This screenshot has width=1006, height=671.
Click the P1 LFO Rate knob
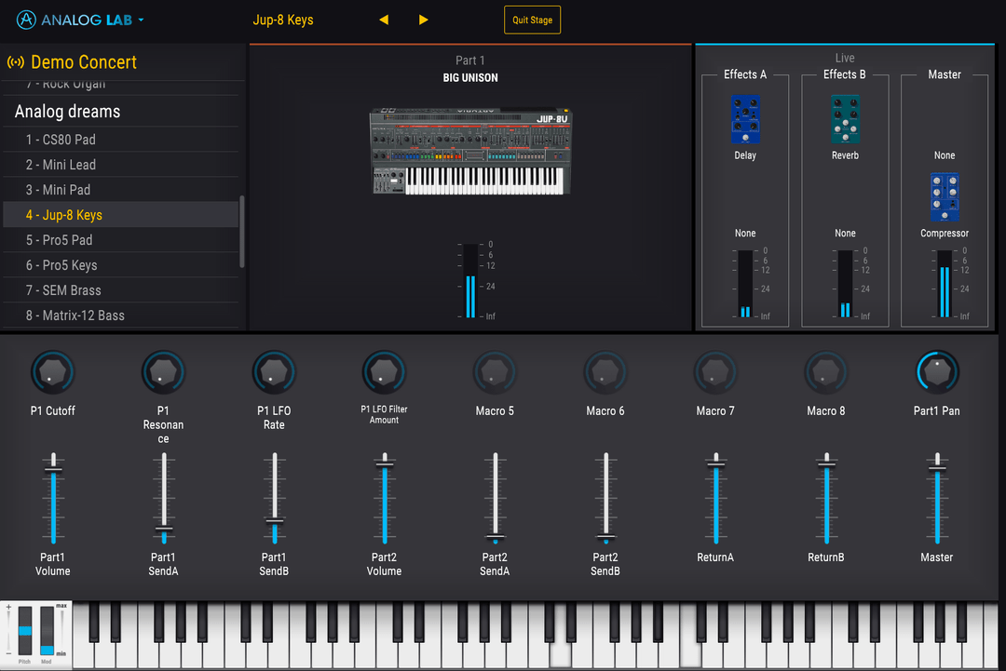click(x=274, y=371)
